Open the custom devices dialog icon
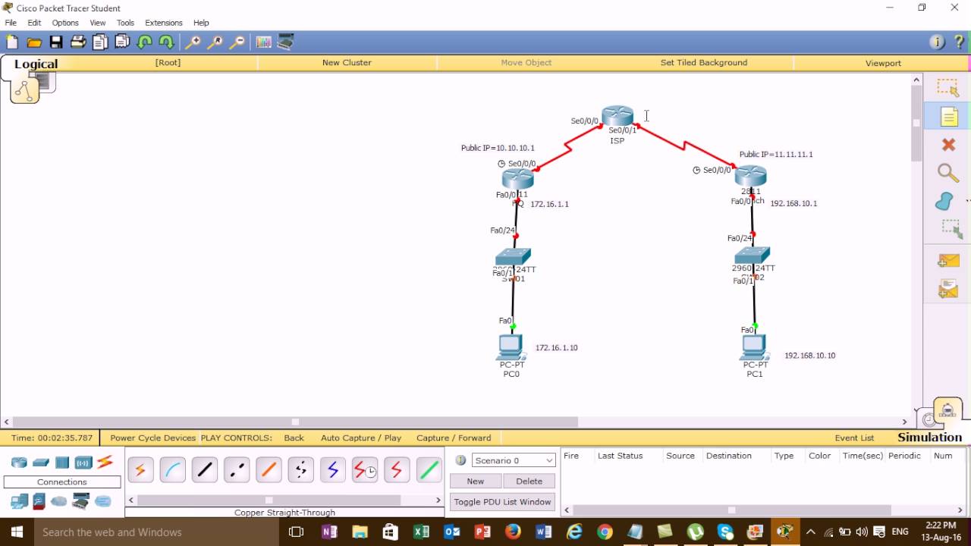Screen dimensions: 971x546 coord(286,42)
